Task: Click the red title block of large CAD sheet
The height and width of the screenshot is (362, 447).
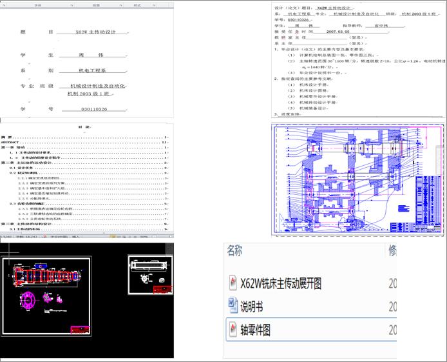Action: 80,330
